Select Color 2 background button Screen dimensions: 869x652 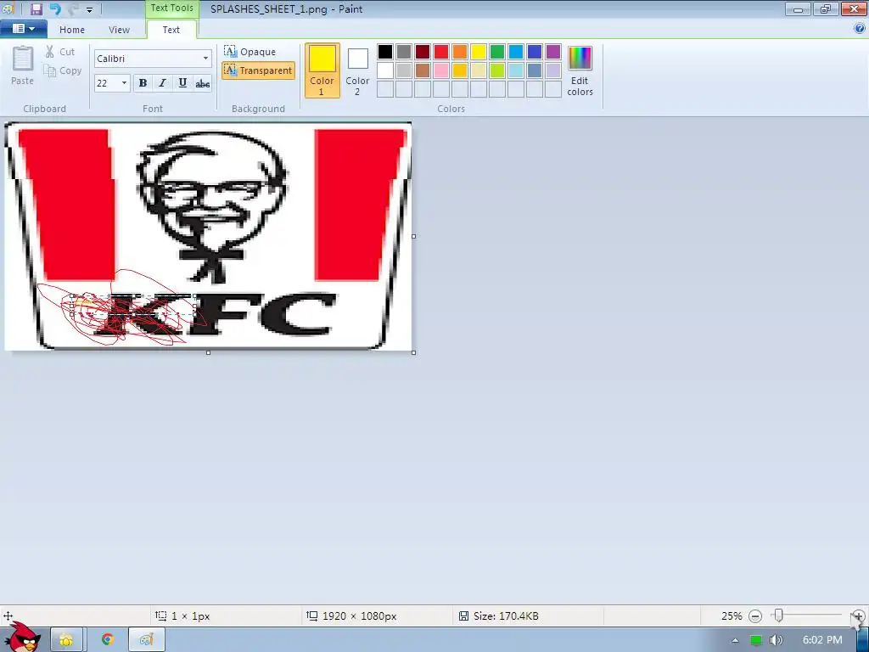pos(357,70)
